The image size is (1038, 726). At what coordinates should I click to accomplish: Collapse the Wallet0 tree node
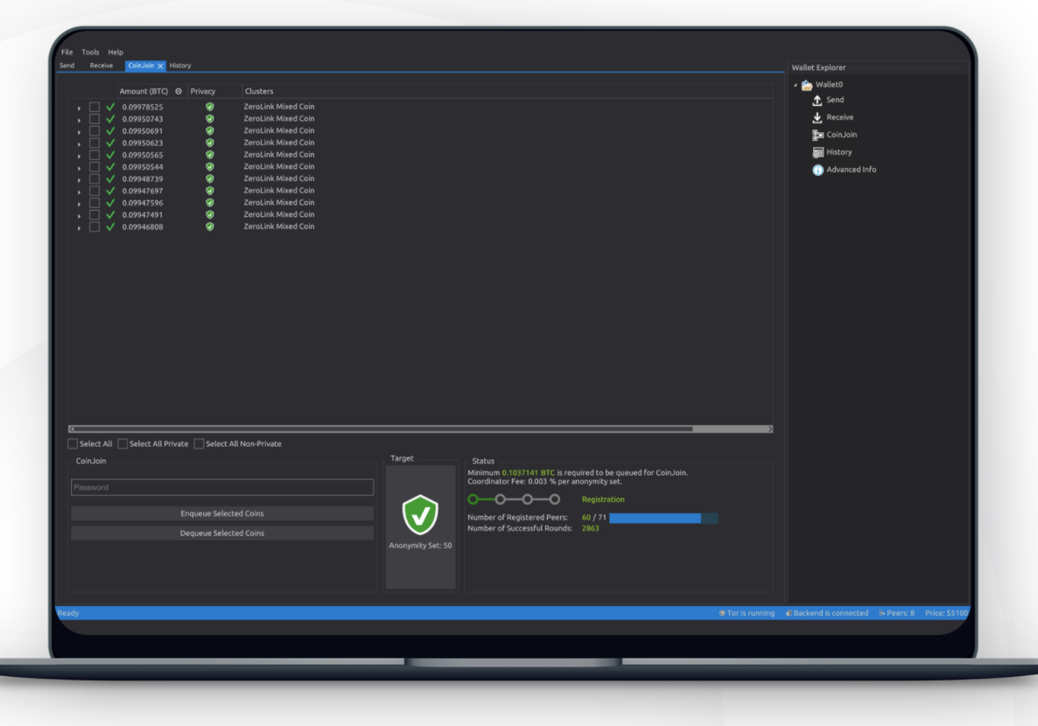pyautogui.click(x=795, y=84)
